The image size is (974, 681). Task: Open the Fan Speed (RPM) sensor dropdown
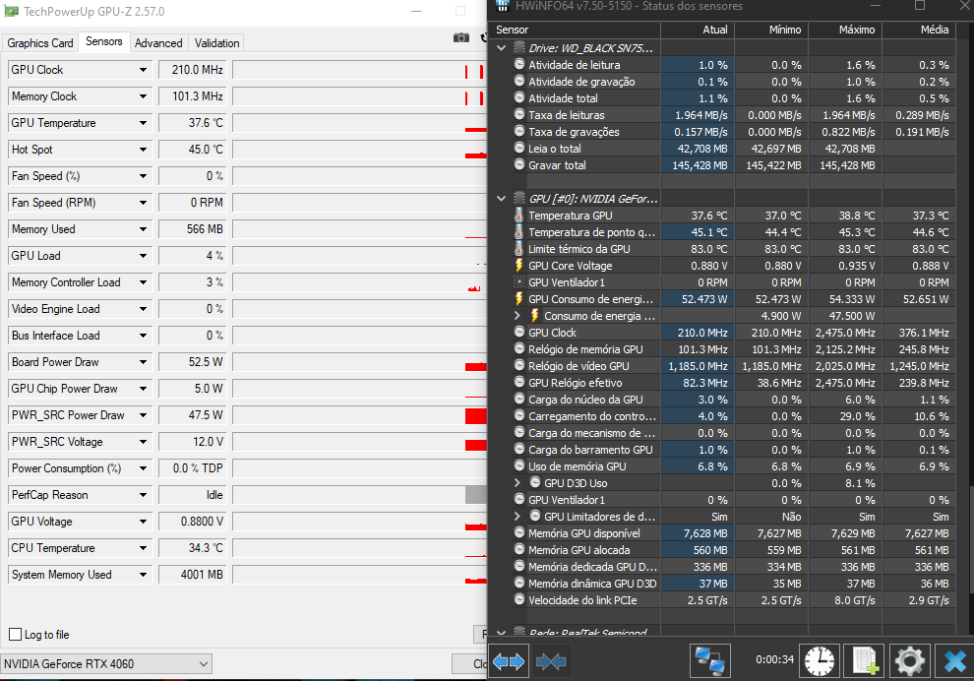coord(143,203)
